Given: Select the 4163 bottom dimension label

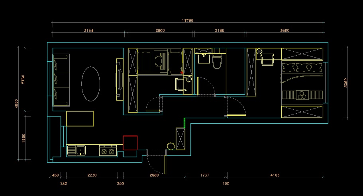Looking at the screenshot, I should pos(275,175).
